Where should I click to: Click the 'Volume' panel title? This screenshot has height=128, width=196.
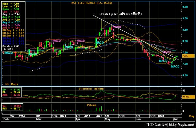point(91,105)
